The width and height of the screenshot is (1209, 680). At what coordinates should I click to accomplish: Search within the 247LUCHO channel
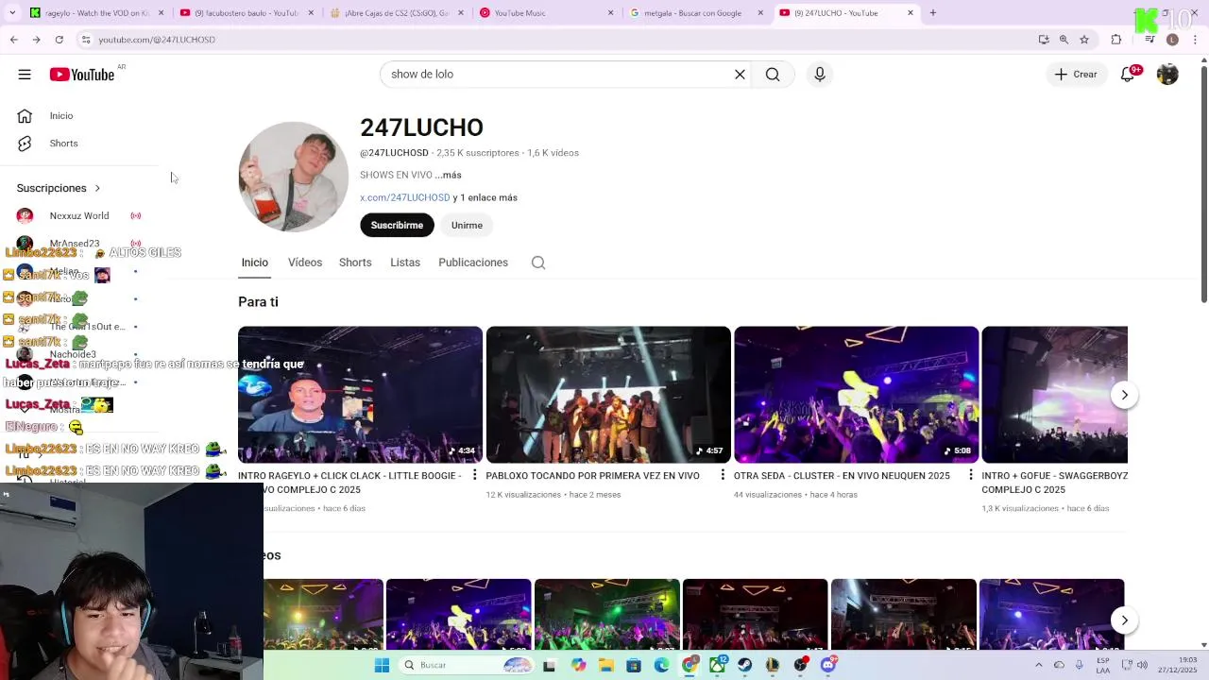click(538, 263)
